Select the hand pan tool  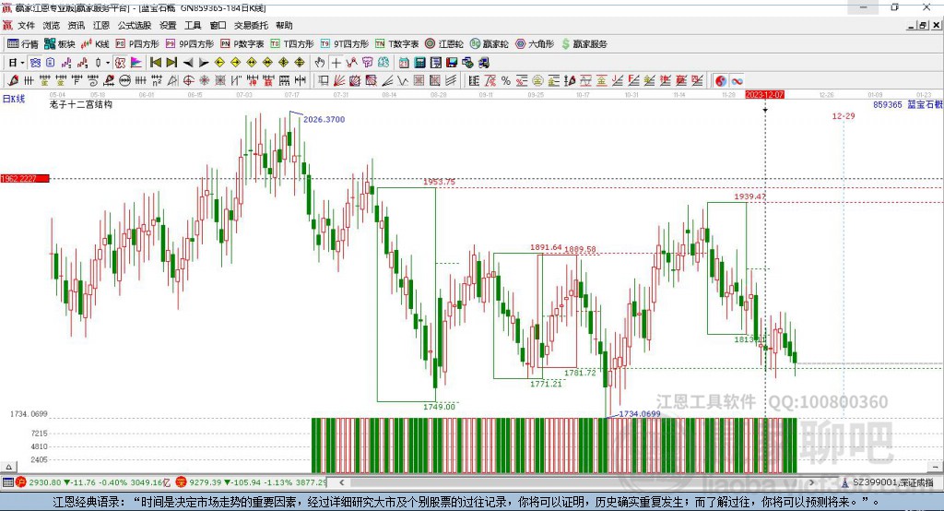(320, 63)
